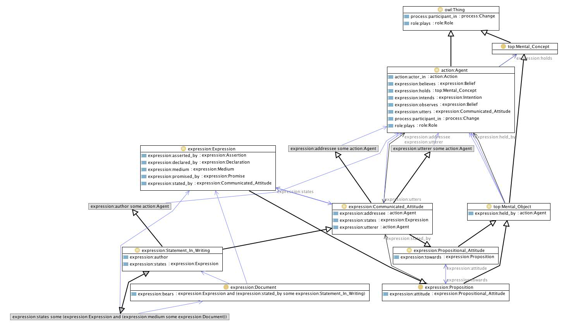Click the expression:Expression class icon
Screen dimensions: 571x331
[x=184, y=149]
